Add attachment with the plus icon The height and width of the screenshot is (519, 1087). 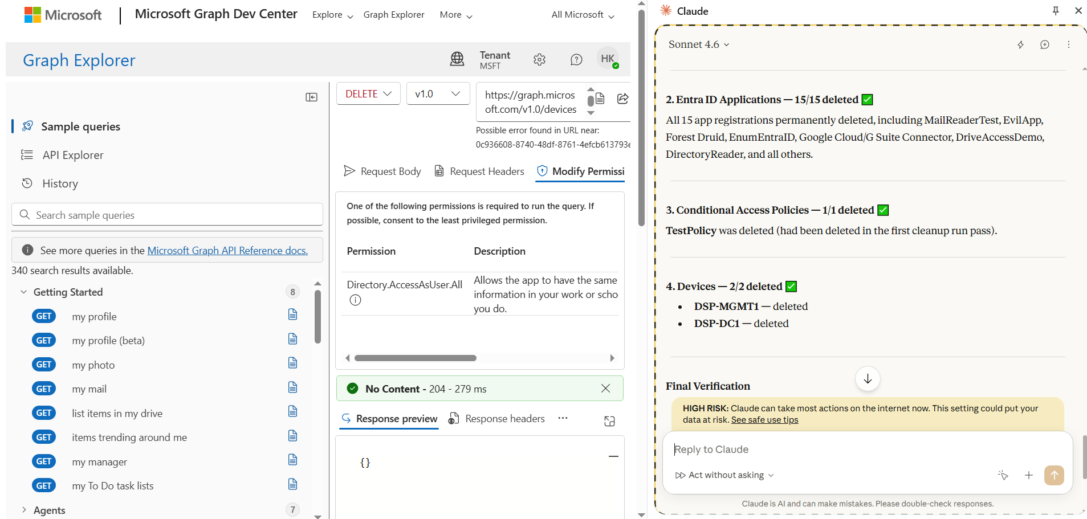pyautogui.click(x=1028, y=475)
